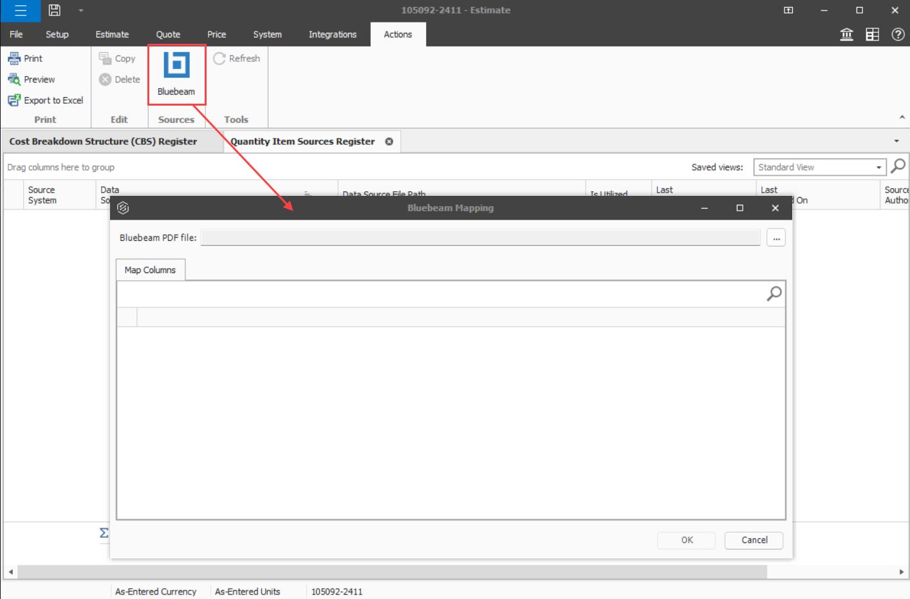
Task: Click the bank building icon
Action: point(847,35)
